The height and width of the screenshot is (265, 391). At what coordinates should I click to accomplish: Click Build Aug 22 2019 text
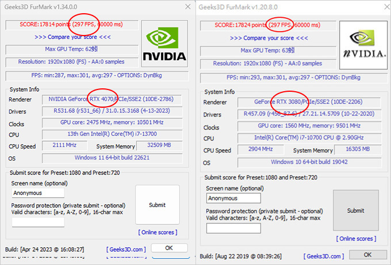pyautogui.click(x=240, y=256)
